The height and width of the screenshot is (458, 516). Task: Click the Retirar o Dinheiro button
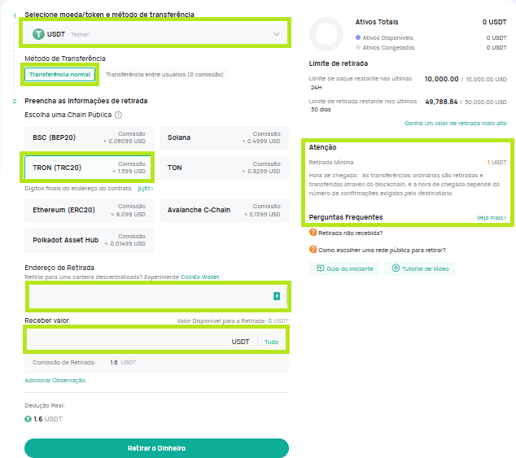156,448
